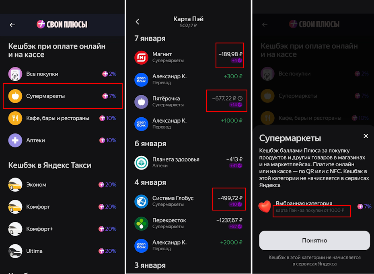Screen dimensions: 374x274
Task: Open the Супермаркеты category with 7% cashback
Action: tap(62, 96)
